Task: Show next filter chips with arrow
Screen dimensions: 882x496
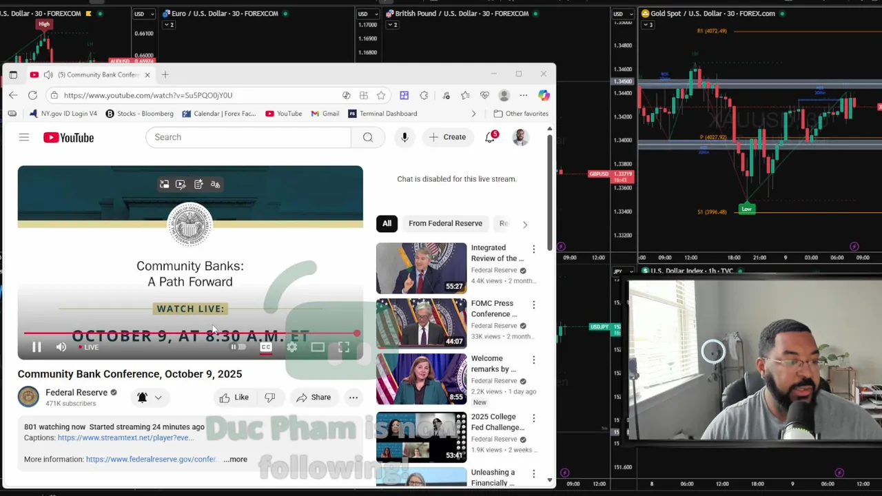Action: (525, 224)
